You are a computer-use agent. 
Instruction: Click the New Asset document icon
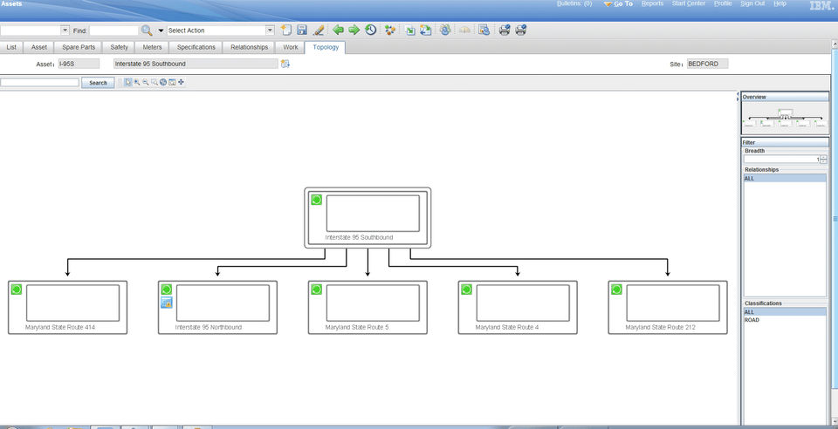[x=286, y=31]
